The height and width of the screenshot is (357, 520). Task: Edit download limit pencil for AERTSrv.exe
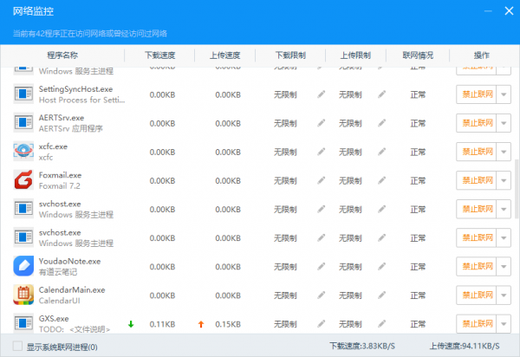coord(322,123)
